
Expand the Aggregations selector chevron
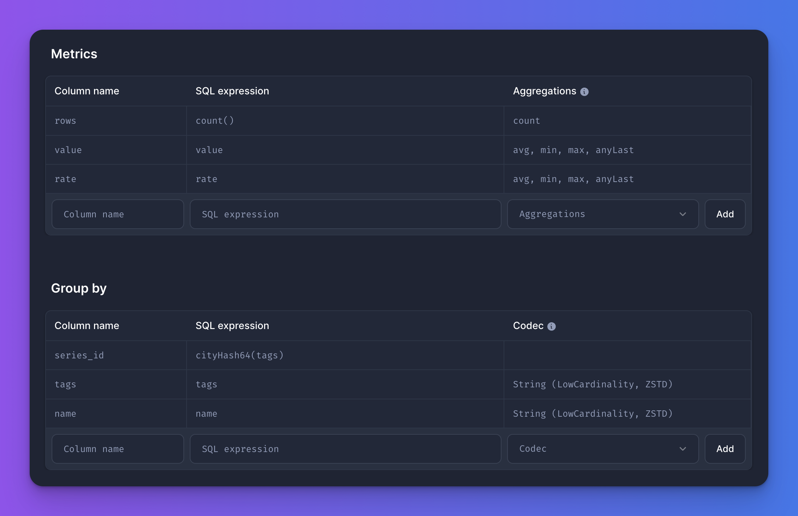(x=683, y=214)
